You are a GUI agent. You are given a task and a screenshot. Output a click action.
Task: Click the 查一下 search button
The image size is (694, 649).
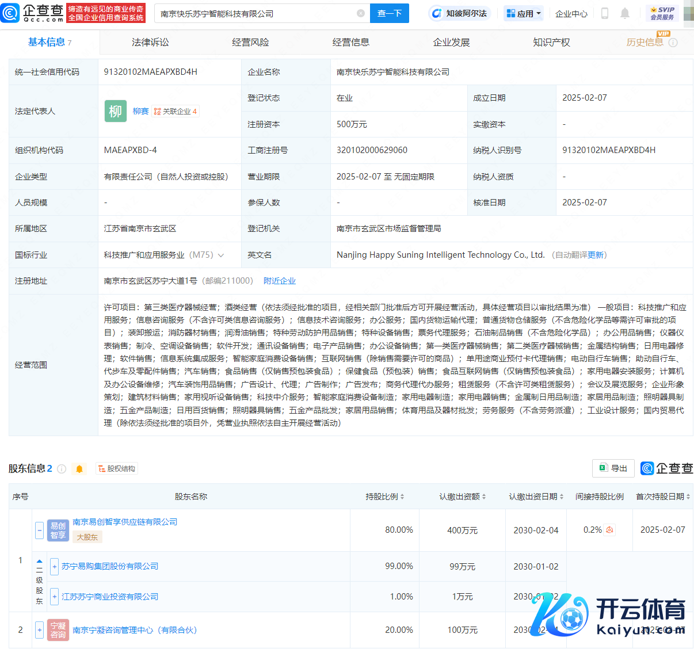point(389,13)
